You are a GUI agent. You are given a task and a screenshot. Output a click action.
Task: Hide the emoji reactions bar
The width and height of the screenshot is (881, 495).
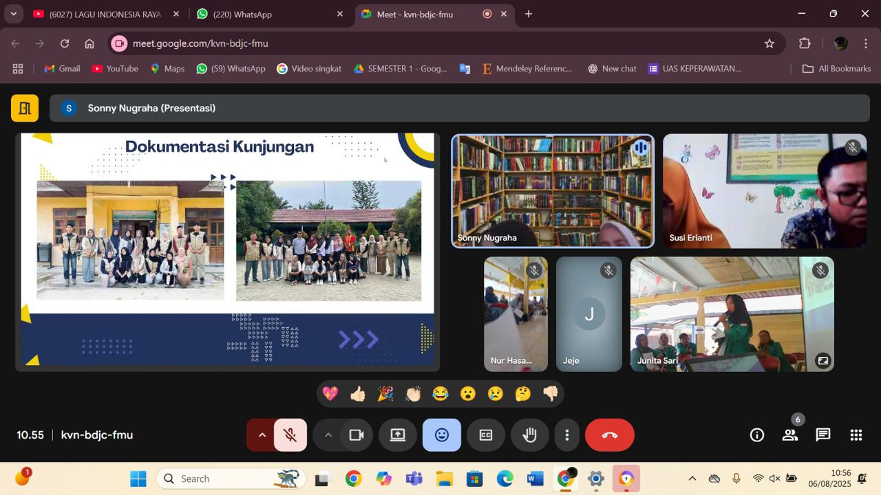click(x=442, y=435)
